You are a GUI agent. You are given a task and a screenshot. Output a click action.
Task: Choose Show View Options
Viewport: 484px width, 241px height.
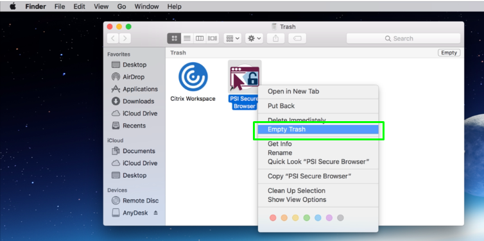(x=318, y=200)
